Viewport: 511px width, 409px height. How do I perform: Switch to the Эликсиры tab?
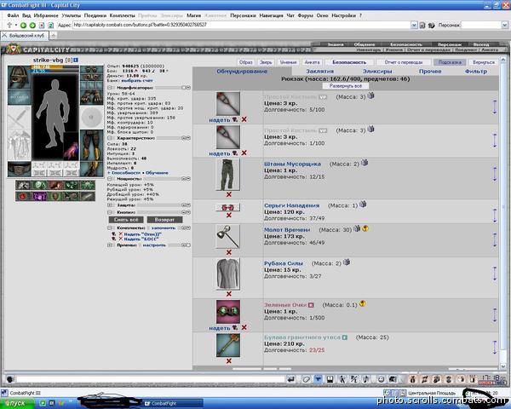[x=377, y=71]
